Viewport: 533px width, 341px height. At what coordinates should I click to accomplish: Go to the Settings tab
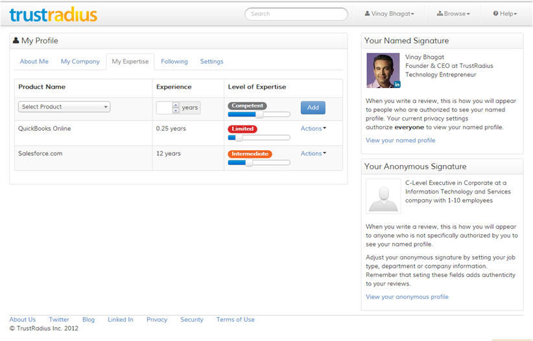tap(212, 61)
